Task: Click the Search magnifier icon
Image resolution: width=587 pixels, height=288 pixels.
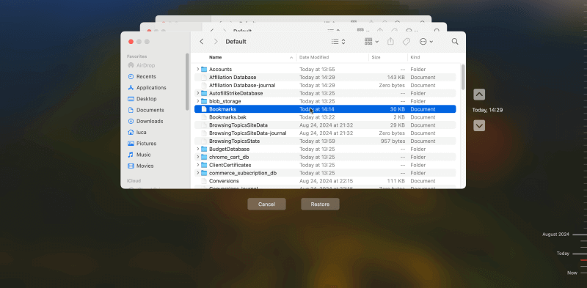Action: pos(455,42)
